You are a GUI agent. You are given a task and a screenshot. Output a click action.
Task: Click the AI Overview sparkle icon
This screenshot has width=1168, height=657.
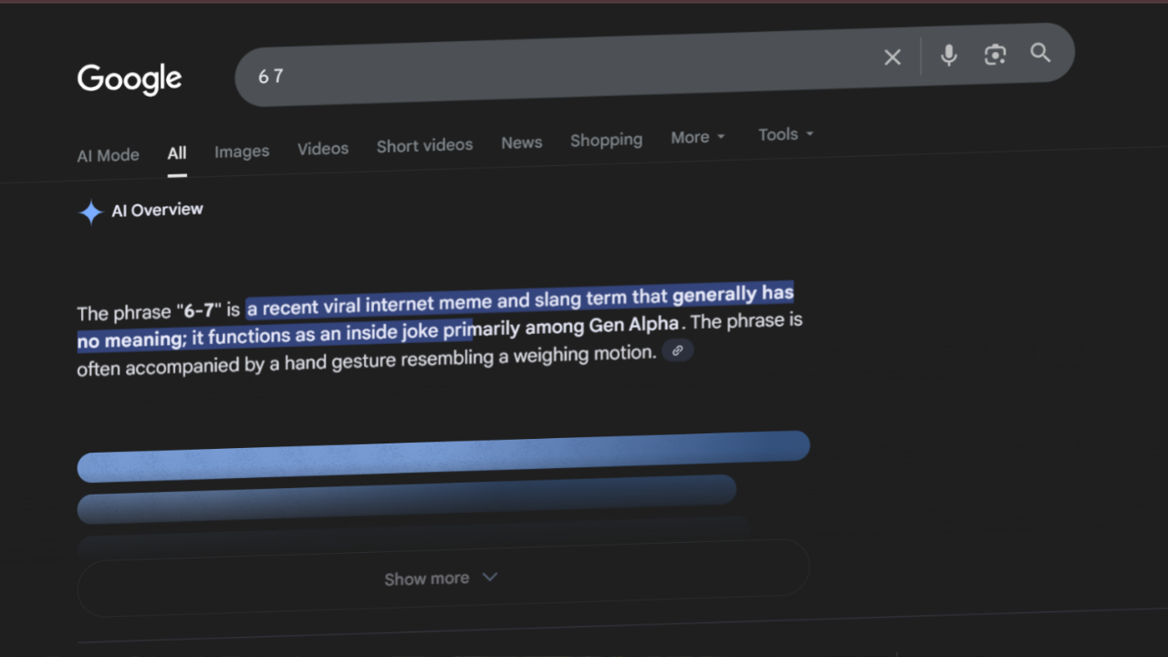tap(90, 212)
